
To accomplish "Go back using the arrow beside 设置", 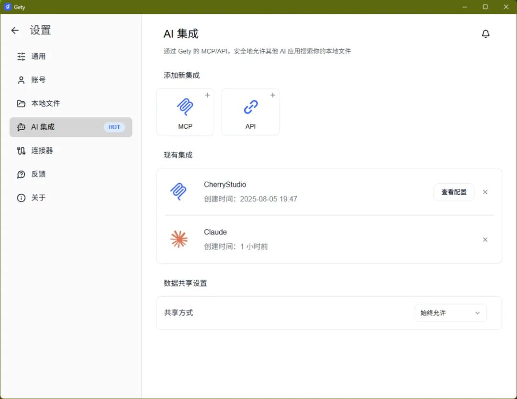I will coord(15,31).
